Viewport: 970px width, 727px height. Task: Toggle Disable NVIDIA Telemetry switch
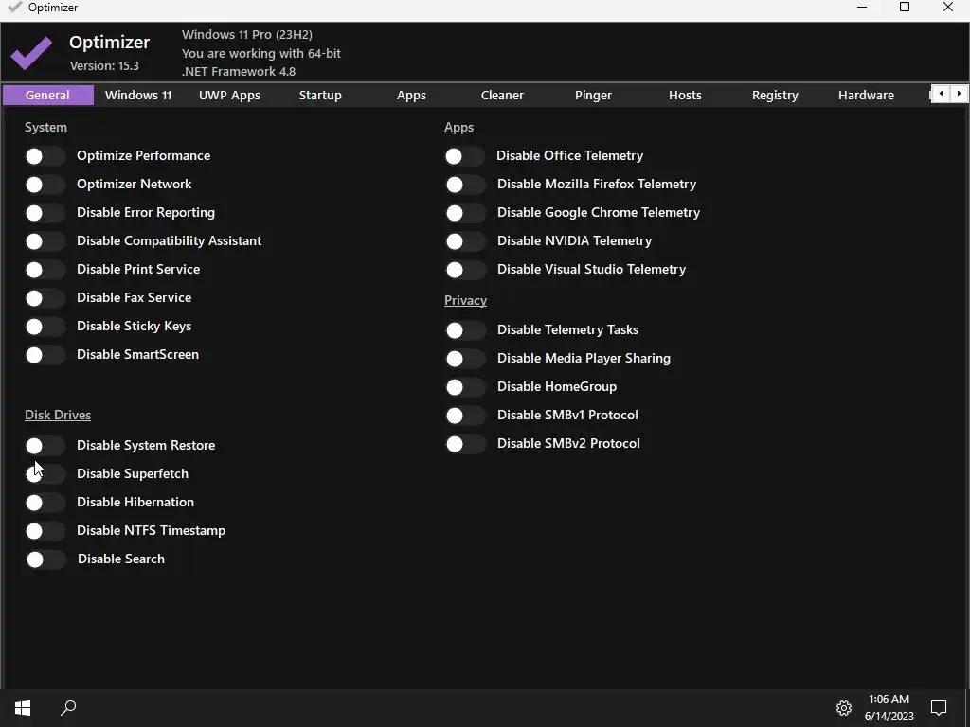pos(465,241)
